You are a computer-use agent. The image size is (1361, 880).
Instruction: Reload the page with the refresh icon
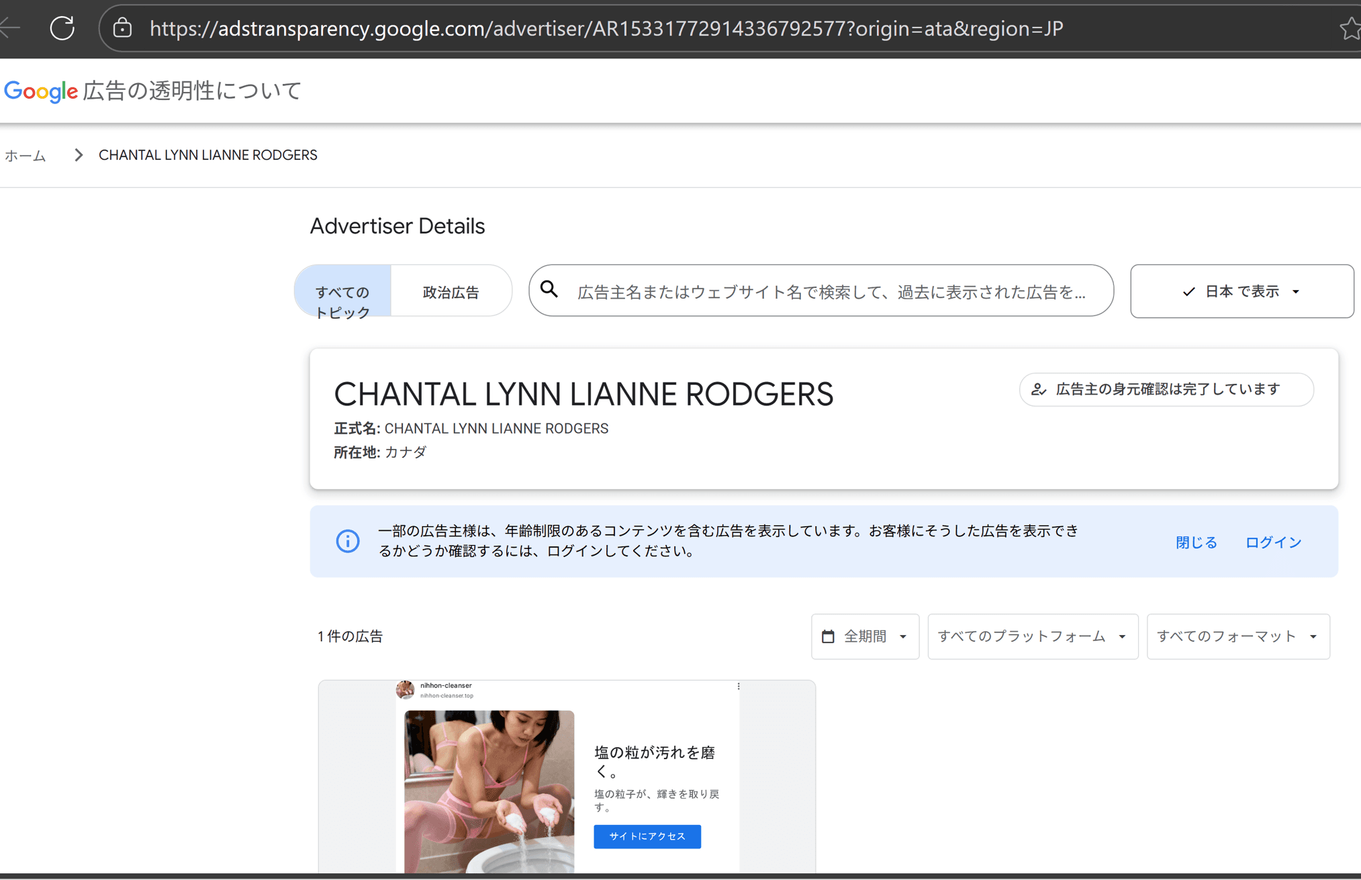[62, 28]
